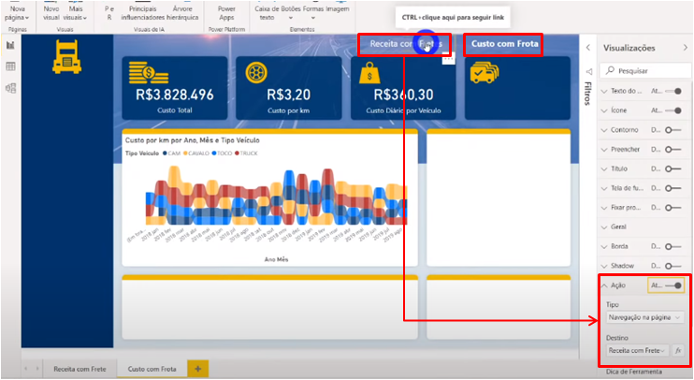Viewport: 694px width, 380px height.
Task: Switch to Data table view icon
Action: click(10, 66)
